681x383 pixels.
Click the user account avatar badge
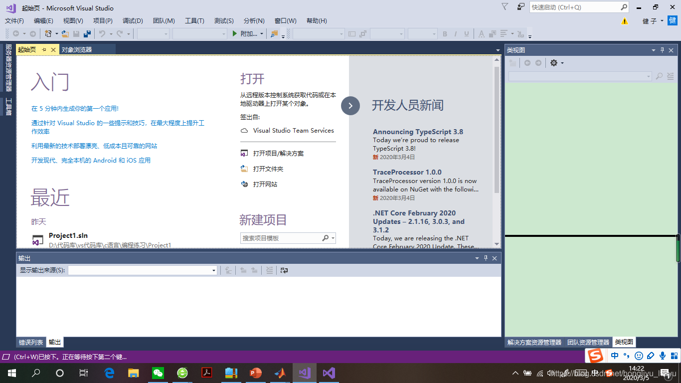pyautogui.click(x=673, y=20)
